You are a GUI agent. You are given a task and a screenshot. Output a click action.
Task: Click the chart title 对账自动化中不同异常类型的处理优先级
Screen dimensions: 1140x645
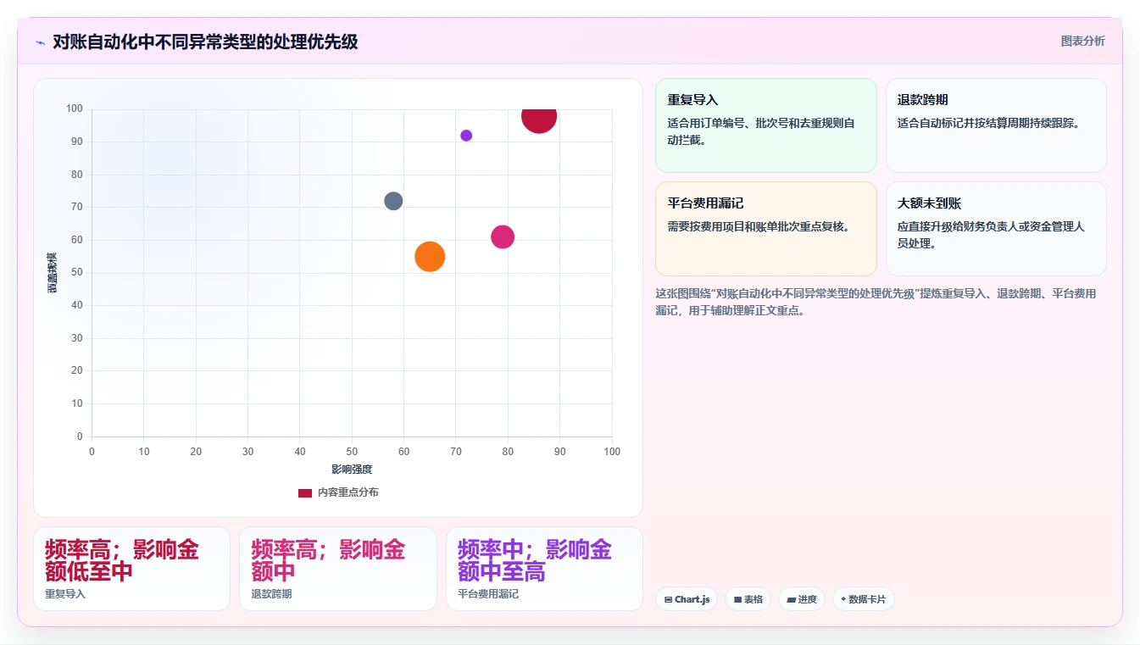(205, 42)
